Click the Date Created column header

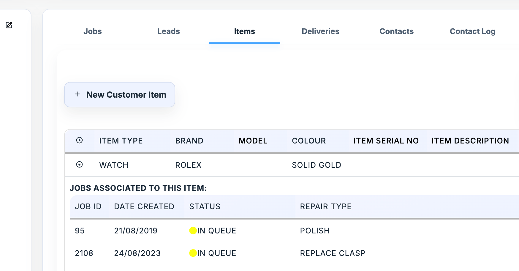tap(144, 207)
